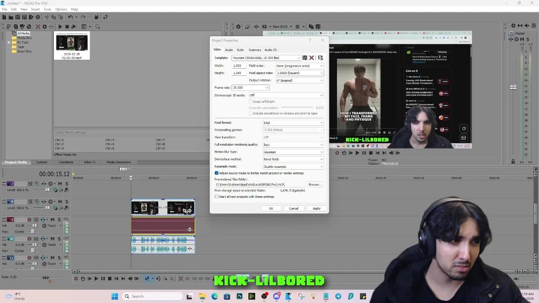The height and width of the screenshot is (303, 539).
Task: Click the main toolbar Undo arrow
Action: coord(70,17)
